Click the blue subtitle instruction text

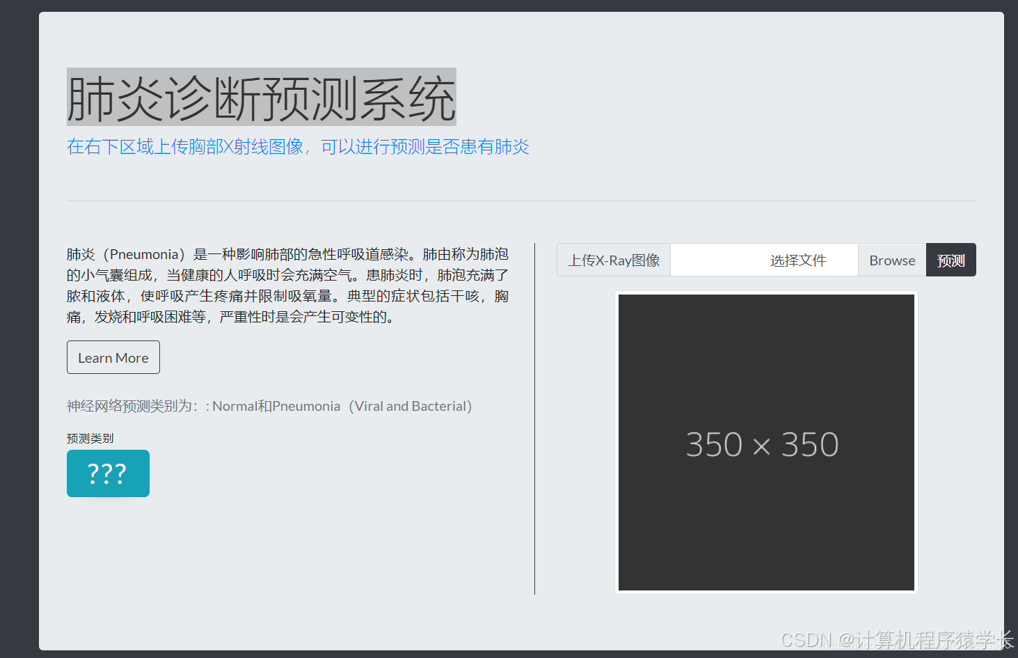click(x=298, y=147)
